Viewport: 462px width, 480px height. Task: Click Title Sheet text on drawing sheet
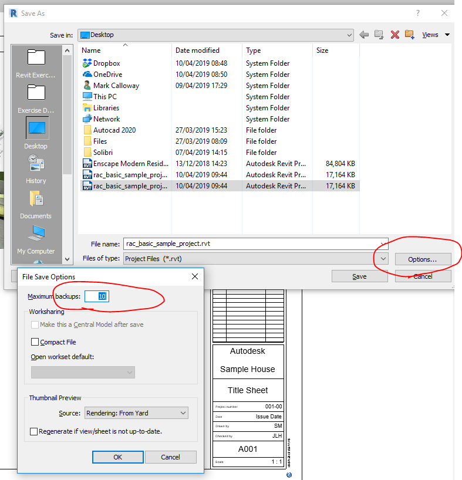click(248, 390)
